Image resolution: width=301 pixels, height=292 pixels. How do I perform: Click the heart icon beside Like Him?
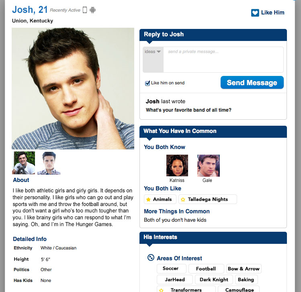255,13
